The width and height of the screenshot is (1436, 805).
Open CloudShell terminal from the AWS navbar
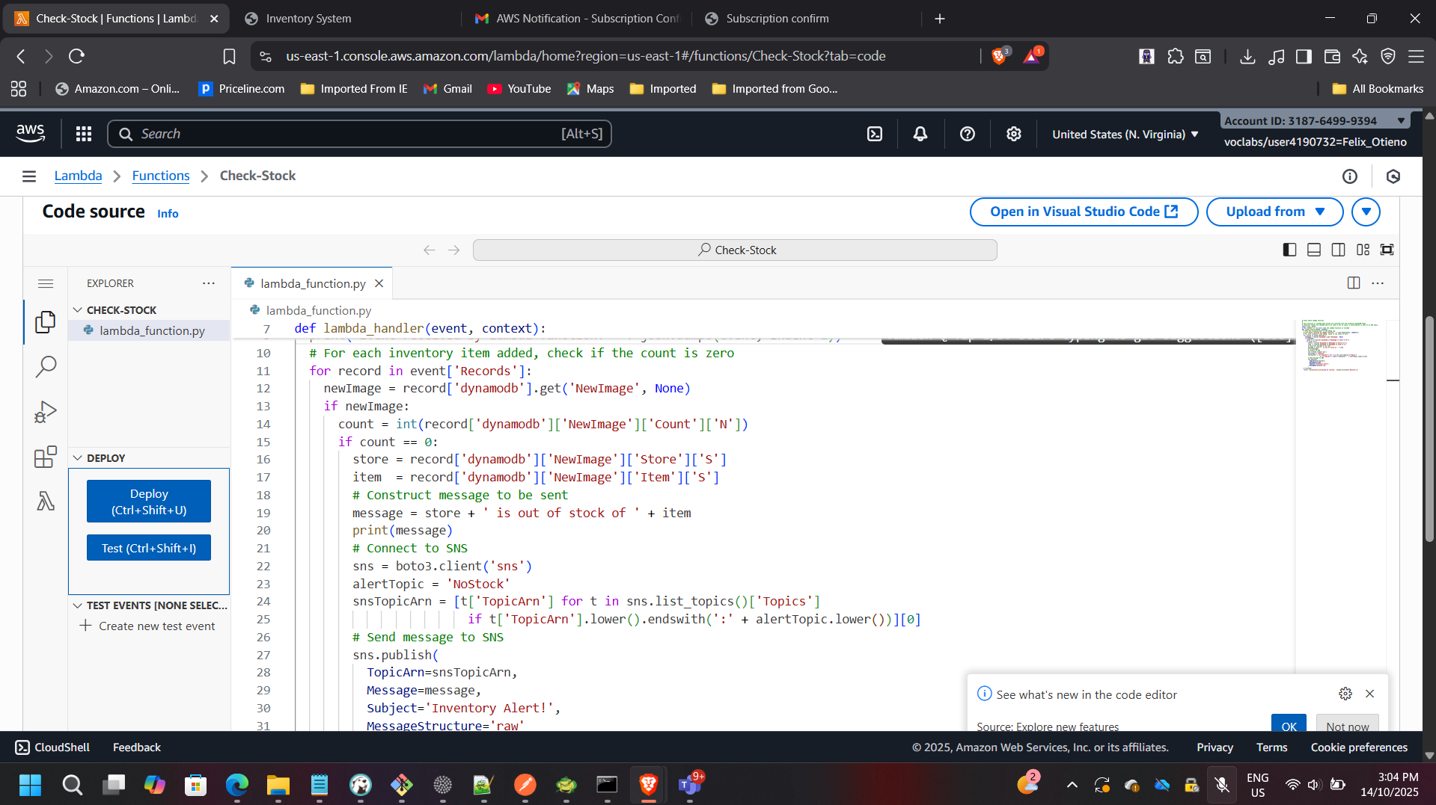pyautogui.click(x=874, y=133)
